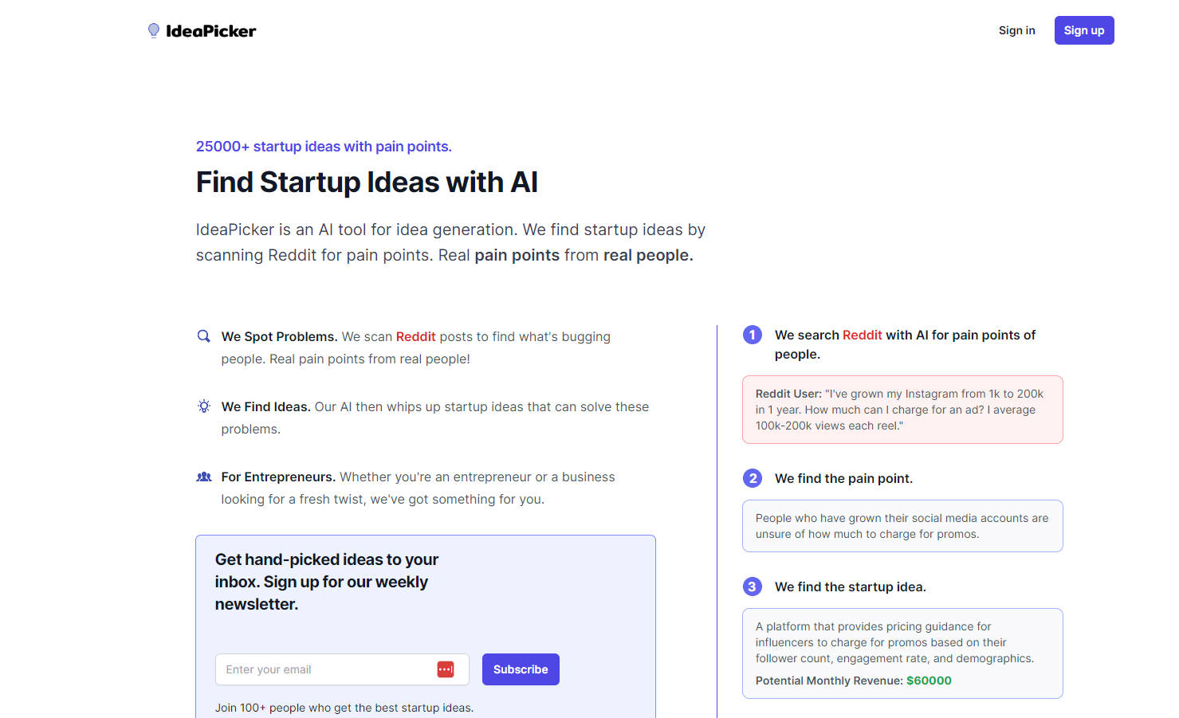Image resolution: width=1179 pixels, height=718 pixels.
Task: Click the red password manager icon in email field
Action: [446, 669]
